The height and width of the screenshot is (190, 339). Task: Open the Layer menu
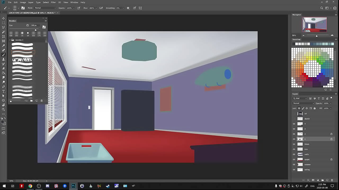click(31, 2)
